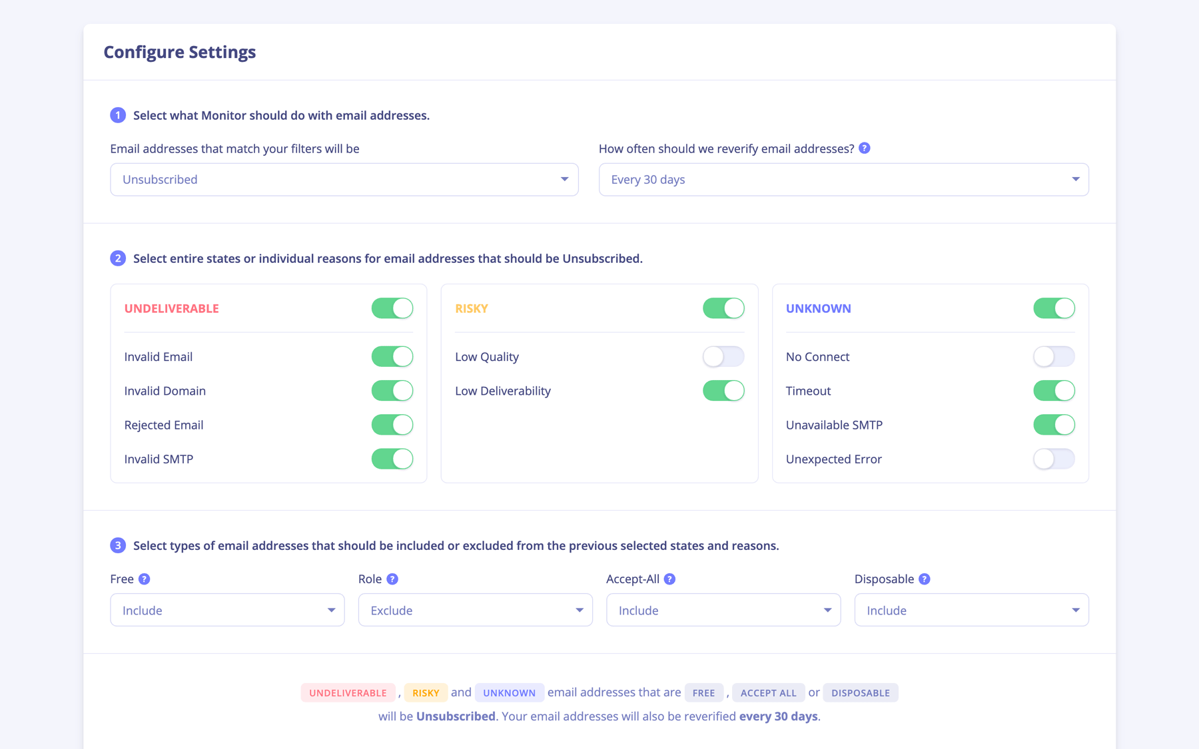Turn off the Low Deliverability toggle
1199x749 pixels.
click(723, 391)
